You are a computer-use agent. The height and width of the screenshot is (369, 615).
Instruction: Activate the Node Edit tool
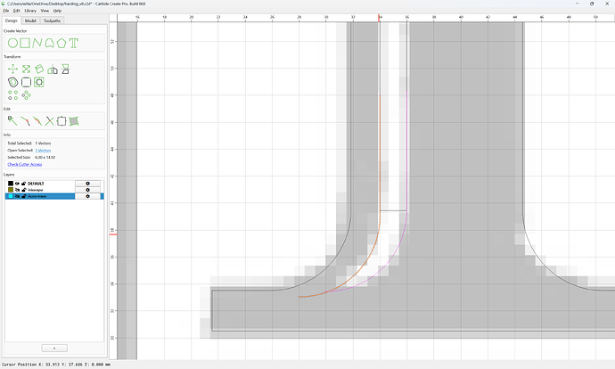(12, 121)
